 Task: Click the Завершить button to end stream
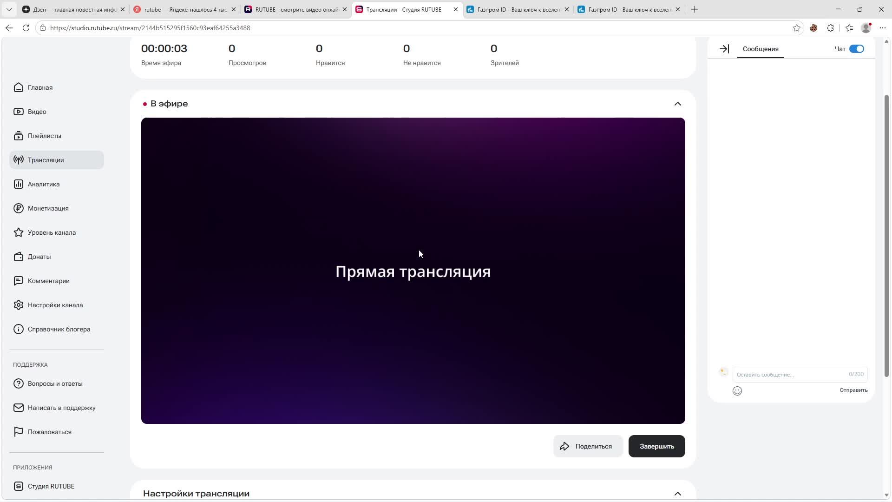656,446
